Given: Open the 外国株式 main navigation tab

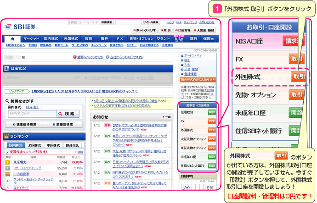Looking at the screenshot, I should click(x=71, y=38).
